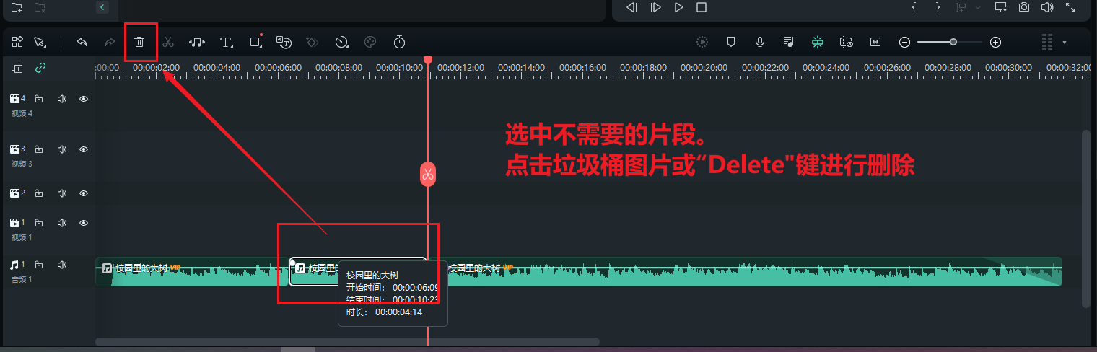Set mark in with left brace

click(914, 7)
